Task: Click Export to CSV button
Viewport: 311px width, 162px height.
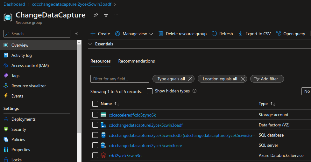Action: pos(254,34)
